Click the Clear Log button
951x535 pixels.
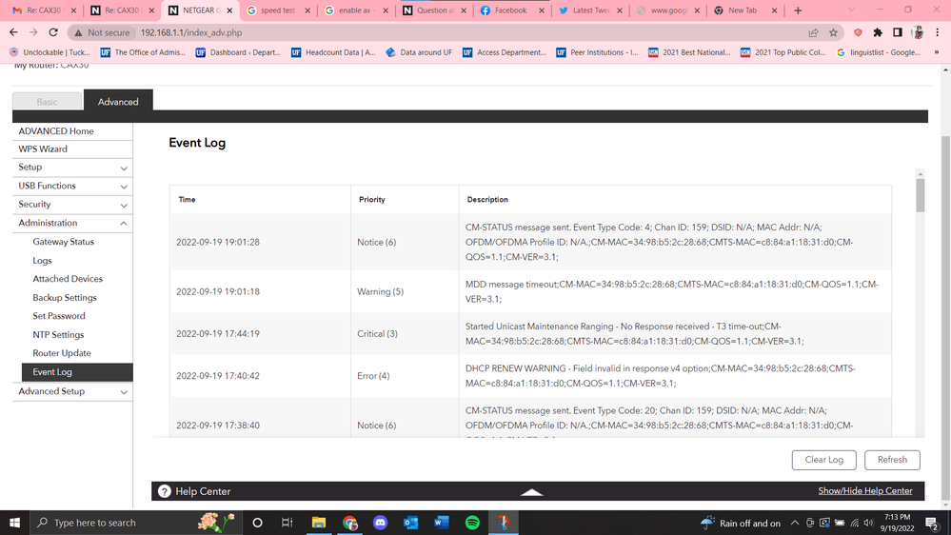tap(823, 460)
